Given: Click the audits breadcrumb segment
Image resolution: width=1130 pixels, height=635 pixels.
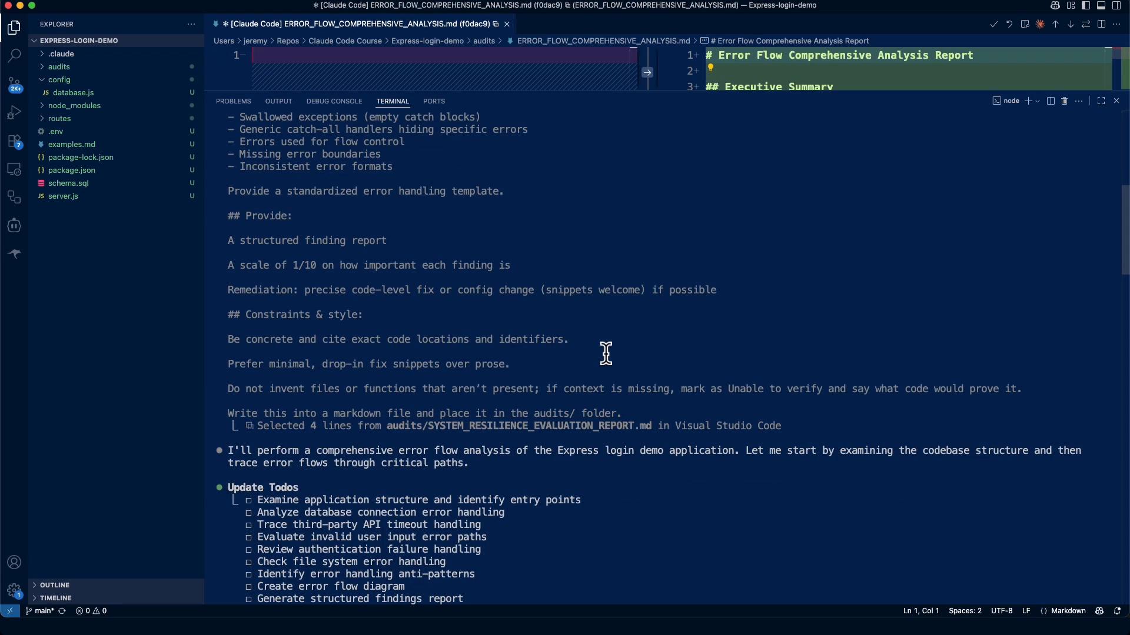Looking at the screenshot, I should pyautogui.click(x=484, y=41).
